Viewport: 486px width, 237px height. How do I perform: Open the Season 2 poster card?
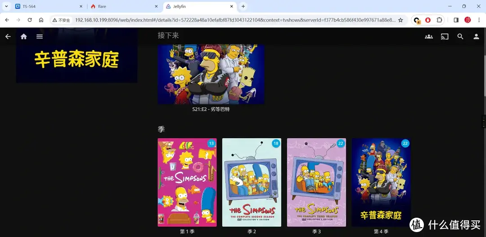point(252,182)
